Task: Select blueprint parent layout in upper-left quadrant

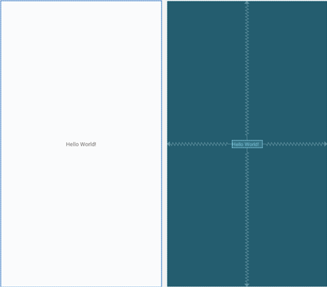Action: coord(206,71)
